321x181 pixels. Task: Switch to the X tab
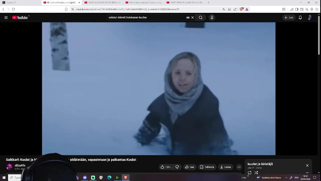[x=20, y=3]
